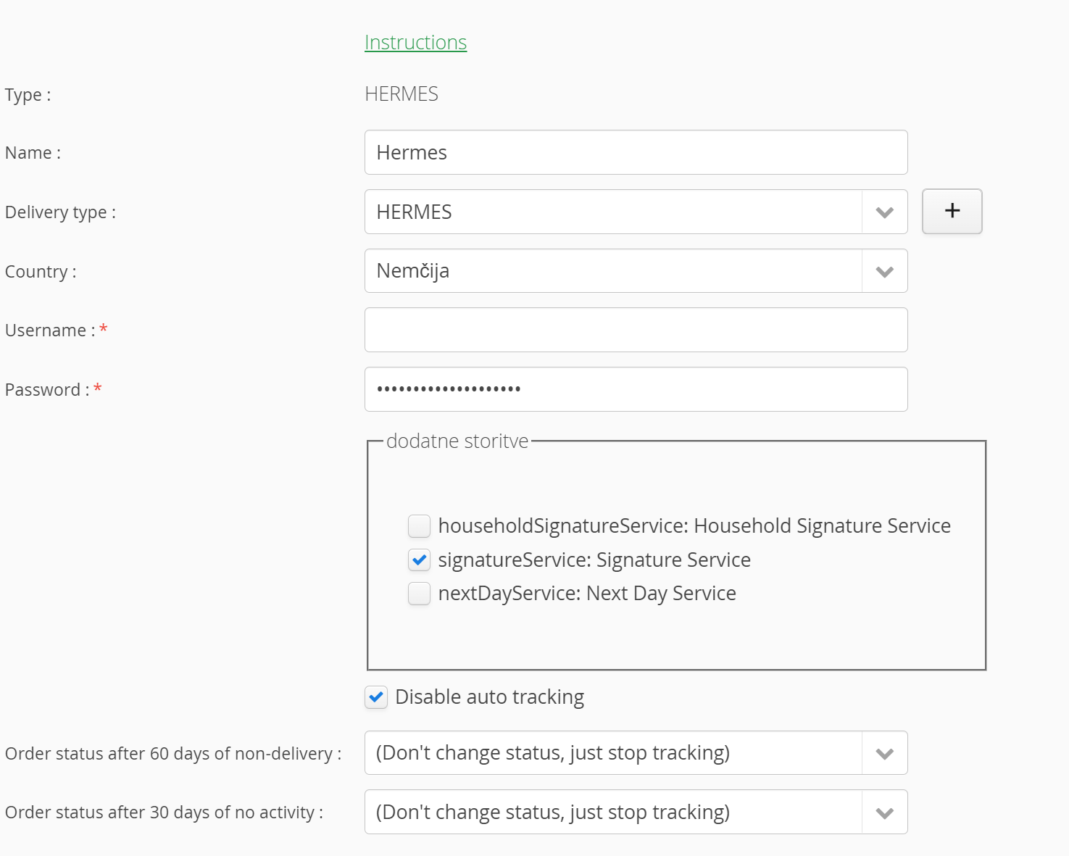Open the Instructions link
This screenshot has height=856, width=1069.
415,42
